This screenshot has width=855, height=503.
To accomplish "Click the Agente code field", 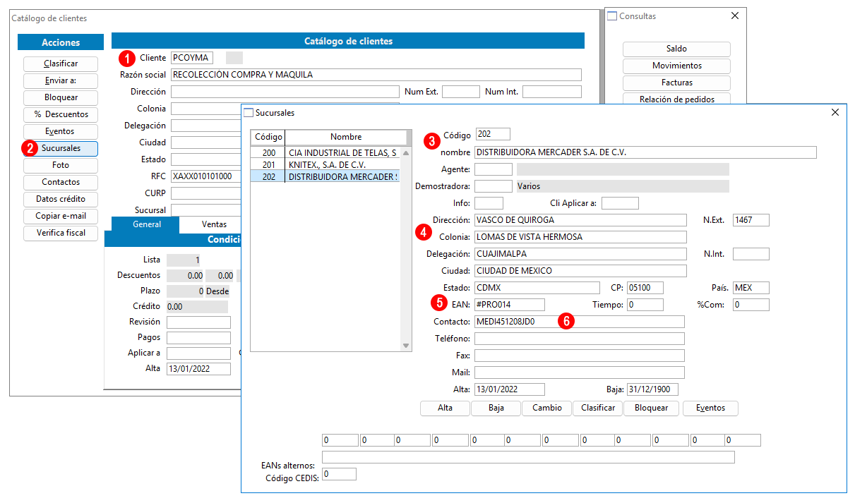I will [x=494, y=169].
